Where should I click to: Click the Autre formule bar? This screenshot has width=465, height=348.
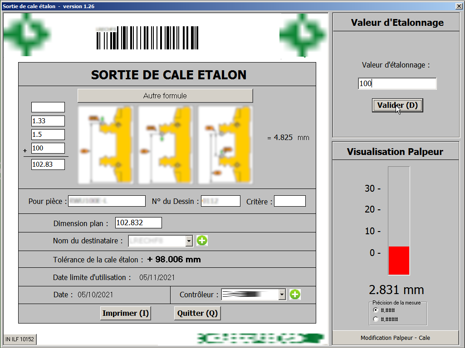(x=165, y=96)
